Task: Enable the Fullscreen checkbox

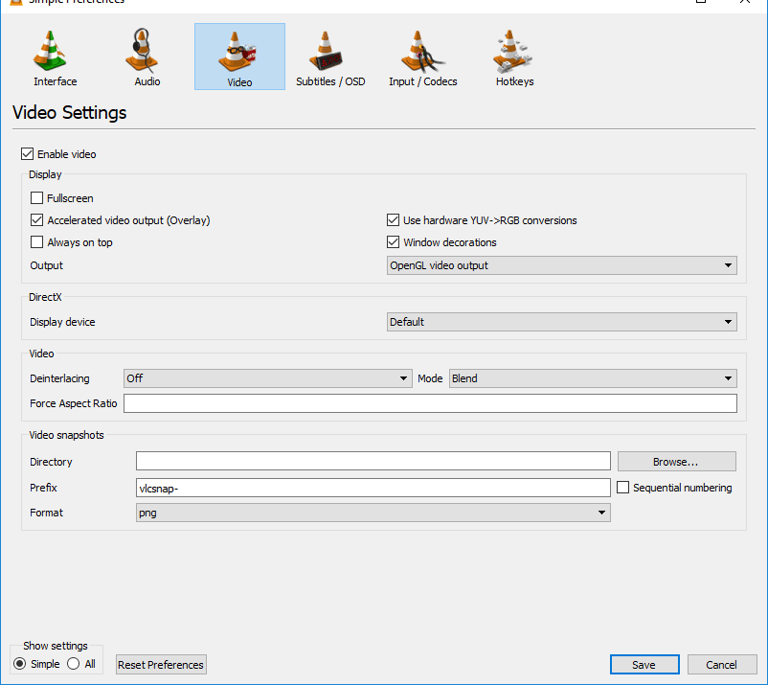Action: click(x=36, y=198)
